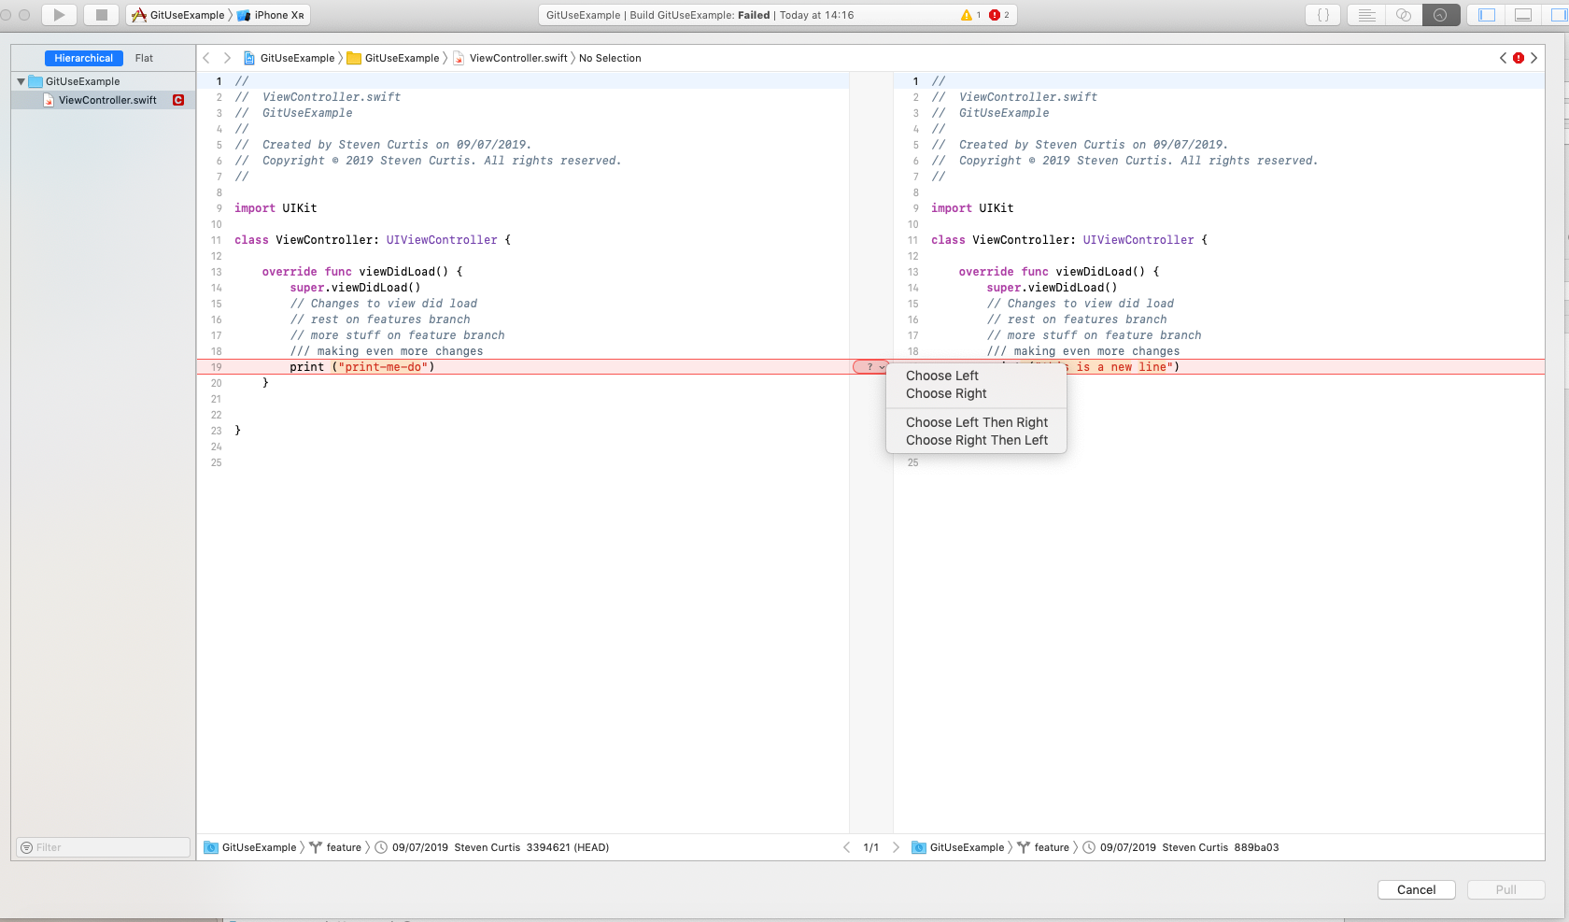Click the red error indicator in jump bar
Screen dimensions: 1569x922
(x=1519, y=58)
